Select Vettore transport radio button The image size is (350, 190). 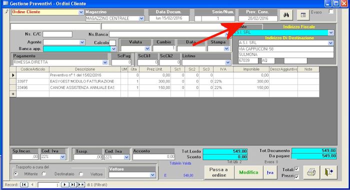81,173
